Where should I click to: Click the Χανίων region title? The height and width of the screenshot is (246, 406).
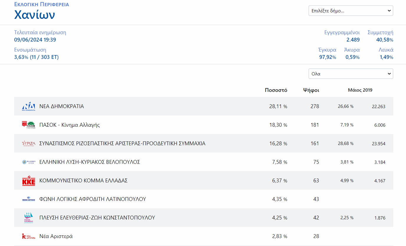point(34,15)
